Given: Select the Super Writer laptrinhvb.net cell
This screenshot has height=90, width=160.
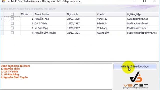Looking at the screenshot, I should (x=143, y=33).
